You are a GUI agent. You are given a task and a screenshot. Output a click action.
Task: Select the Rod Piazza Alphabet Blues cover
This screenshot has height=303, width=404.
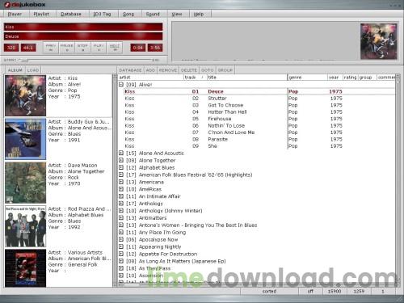click(26, 226)
